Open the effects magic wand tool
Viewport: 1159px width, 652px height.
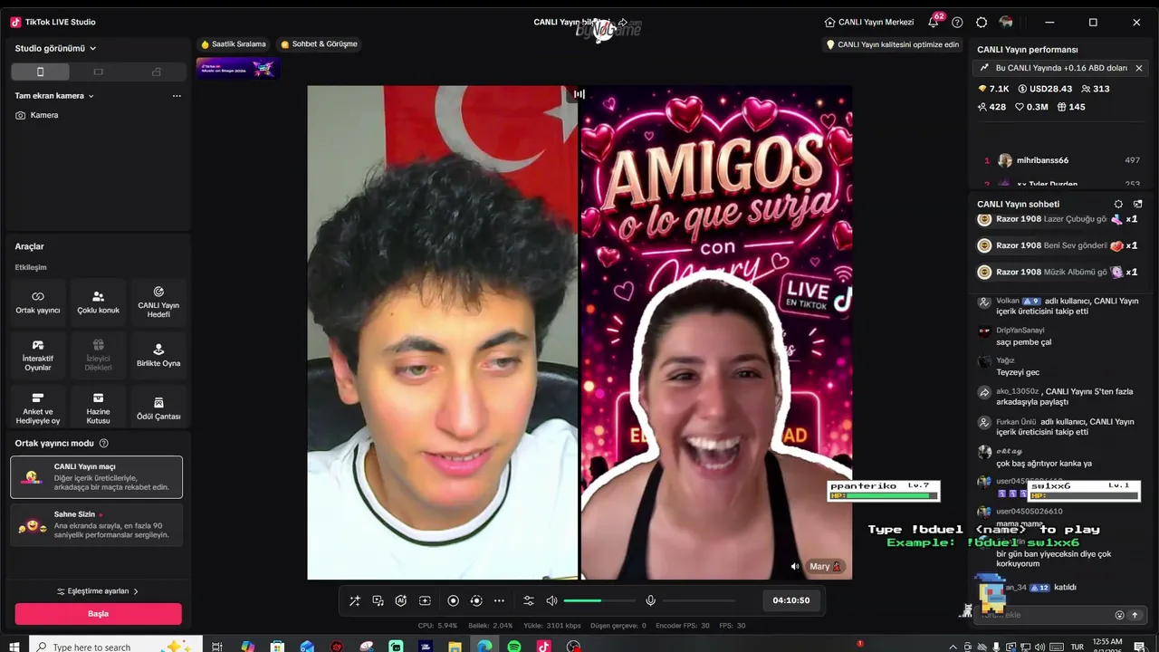354,600
